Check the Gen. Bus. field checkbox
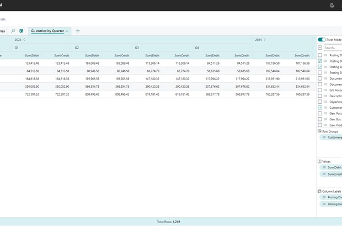The width and height of the screenshot is (342, 232). click(320, 119)
